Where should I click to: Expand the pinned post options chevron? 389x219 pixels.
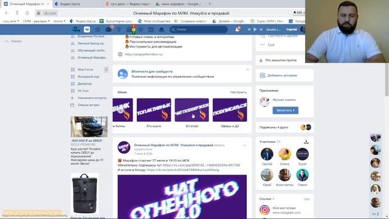click(x=244, y=145)
